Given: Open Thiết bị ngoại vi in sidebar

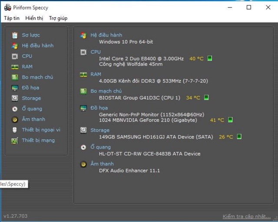Looking at the screenshot, I should coord(41,130).
